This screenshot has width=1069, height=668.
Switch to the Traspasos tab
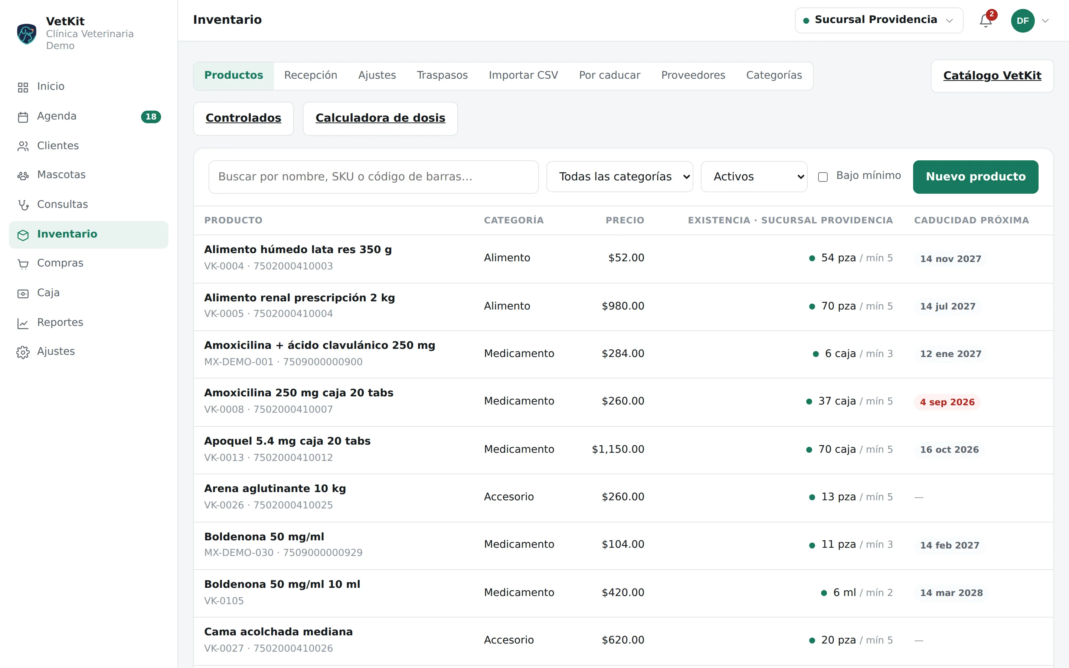442,76
